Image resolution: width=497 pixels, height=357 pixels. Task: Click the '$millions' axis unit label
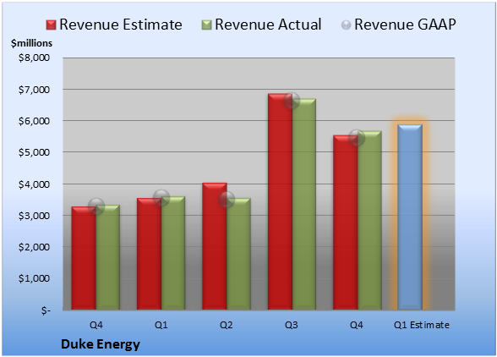[32, 43]
